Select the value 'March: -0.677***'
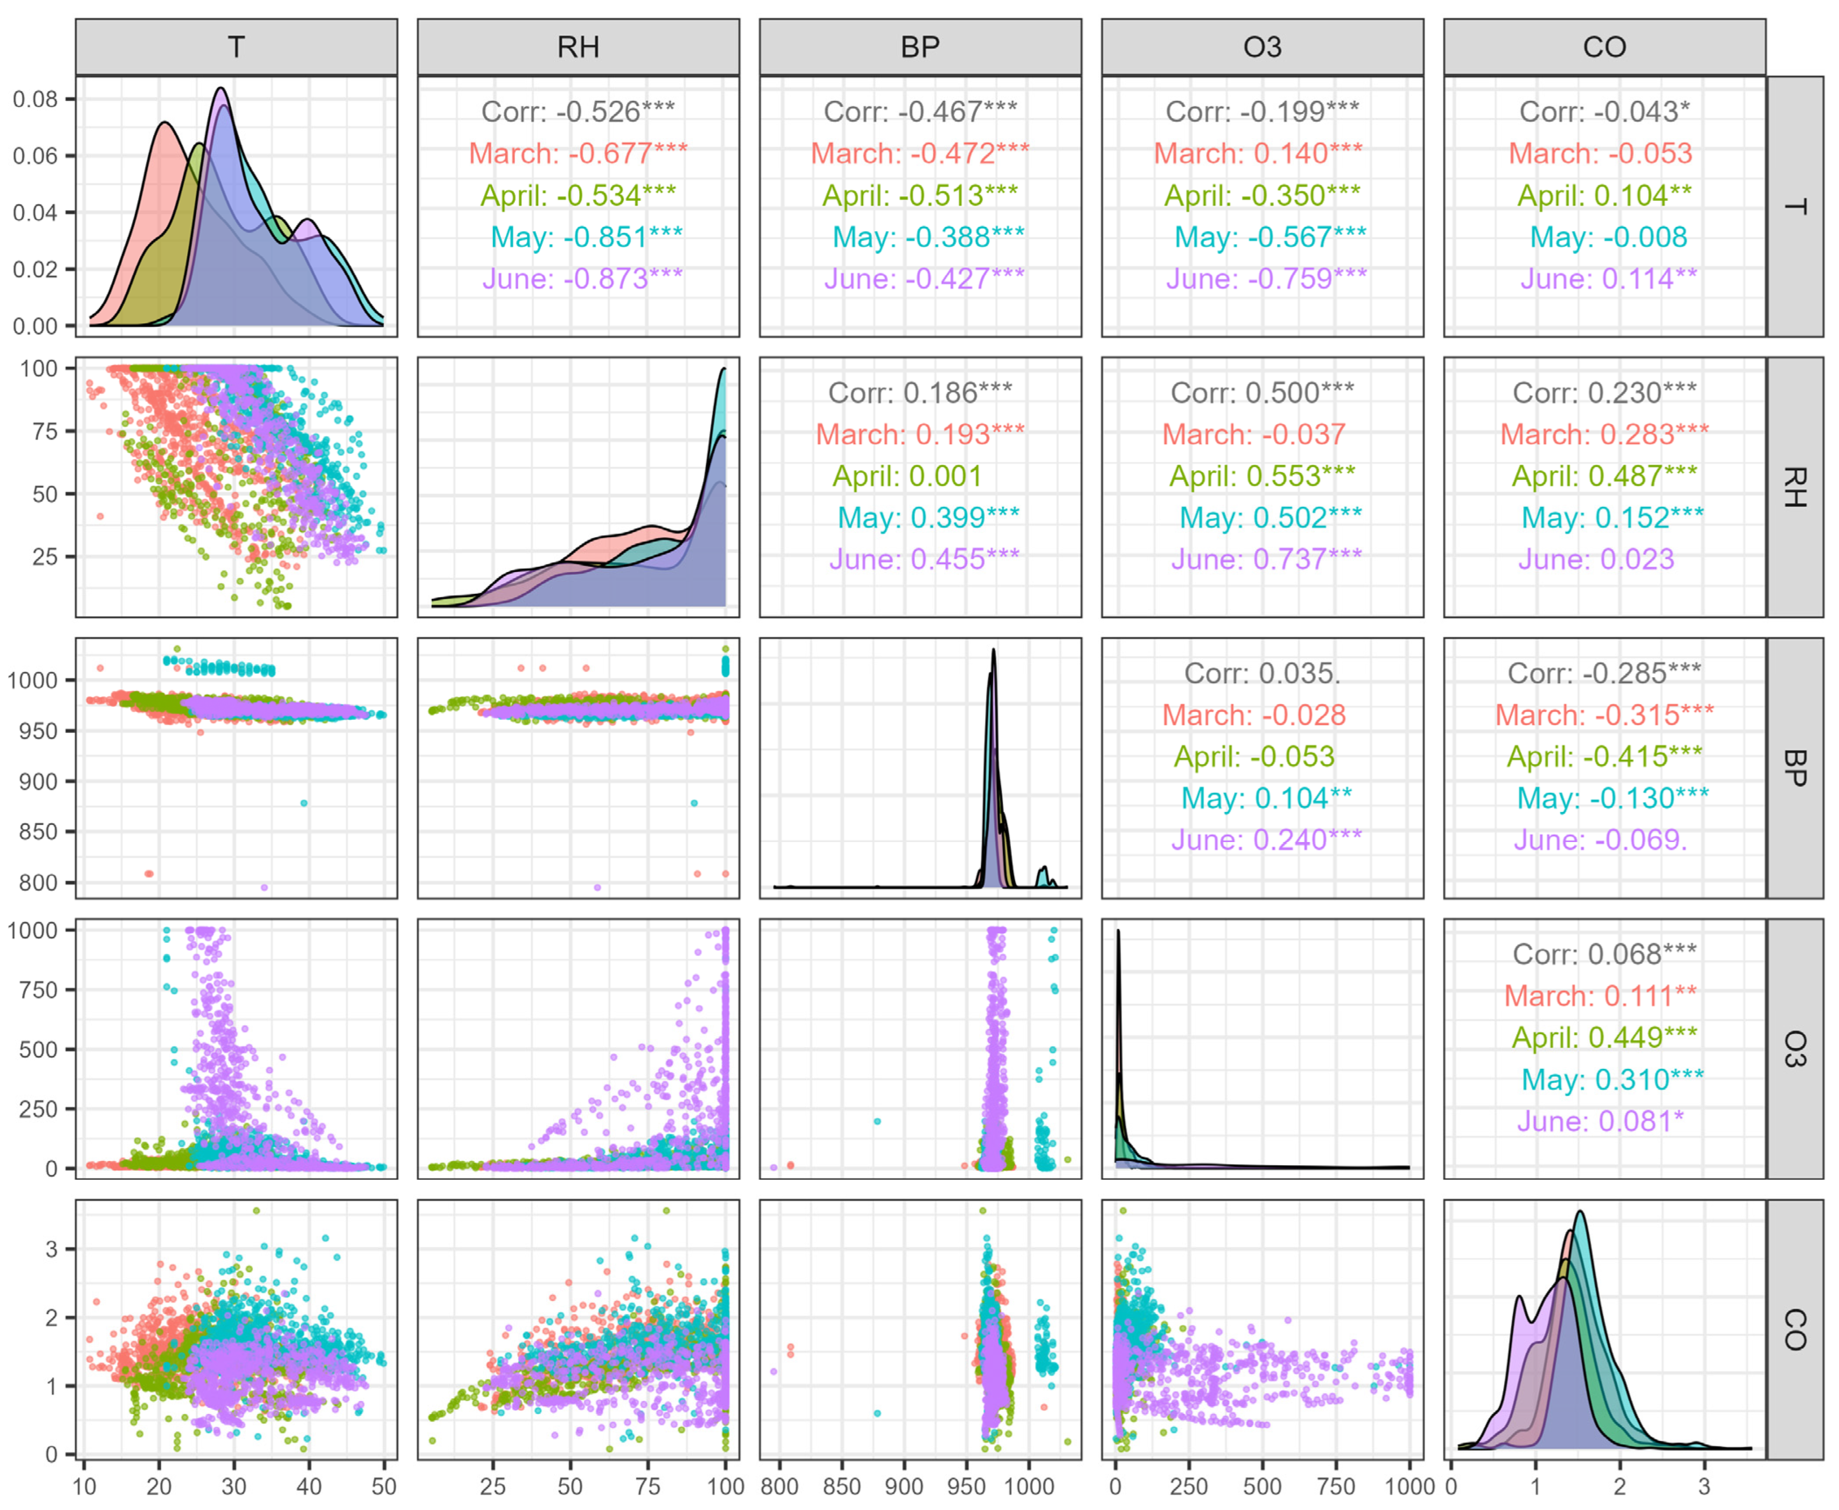Screen dimensions: 1839x1510 pos(578,153)
